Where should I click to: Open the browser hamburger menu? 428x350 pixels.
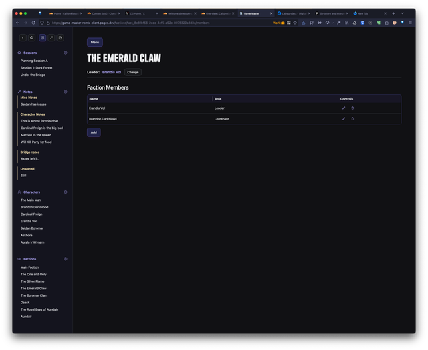click(410, 23)
